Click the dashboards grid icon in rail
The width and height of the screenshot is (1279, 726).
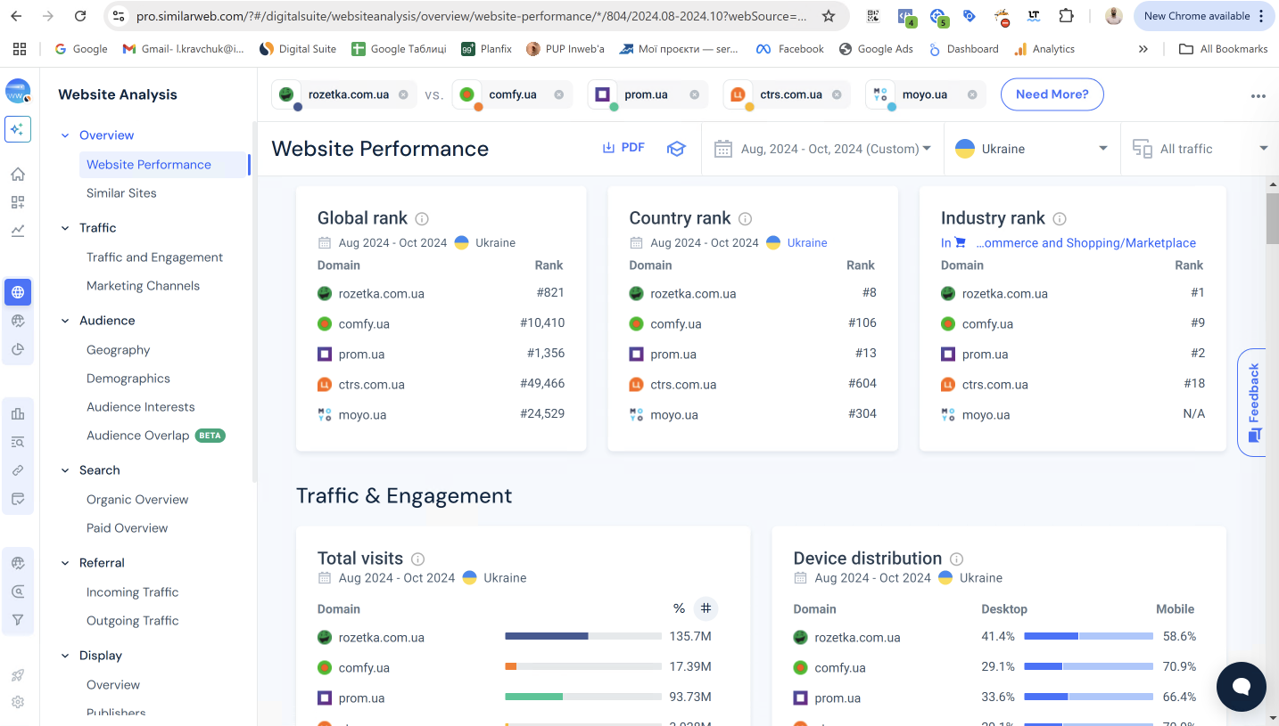18,202
